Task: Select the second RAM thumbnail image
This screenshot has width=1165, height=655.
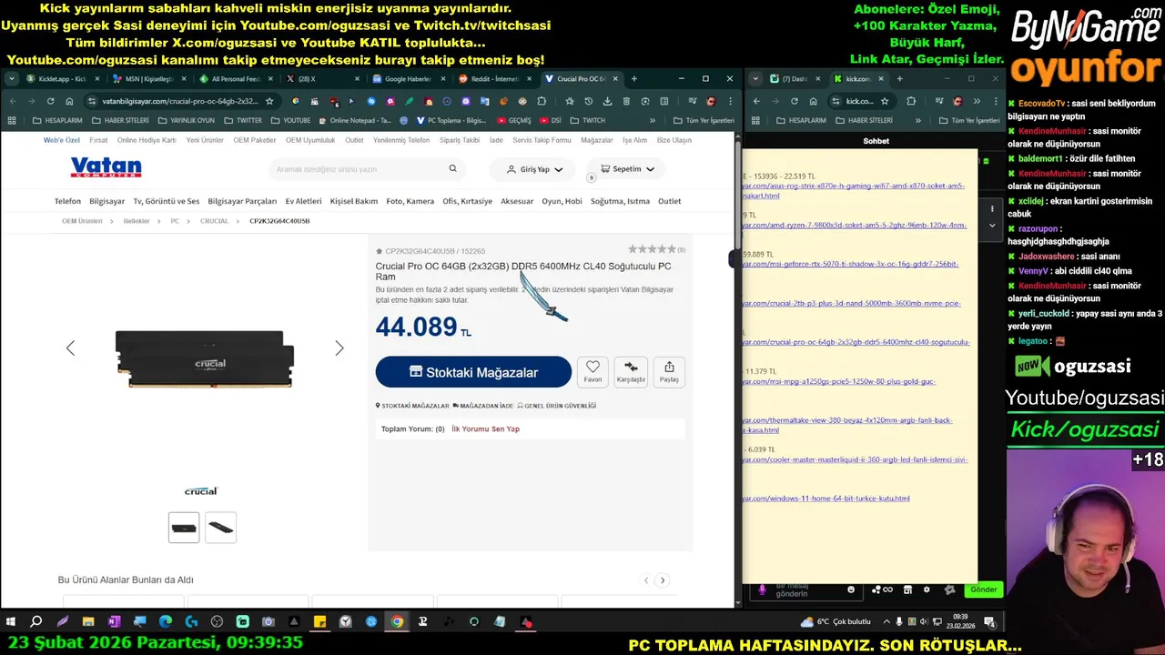Action: (220, 528)
